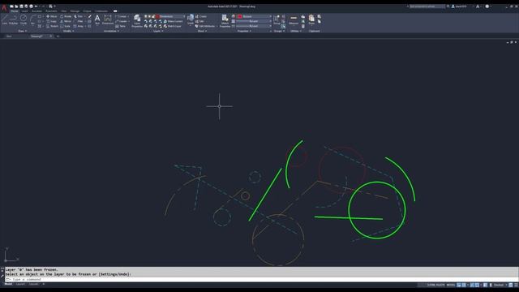Click Match Properties icon
The height and width of the screenshot is (292, 519).
click(225, 20)
